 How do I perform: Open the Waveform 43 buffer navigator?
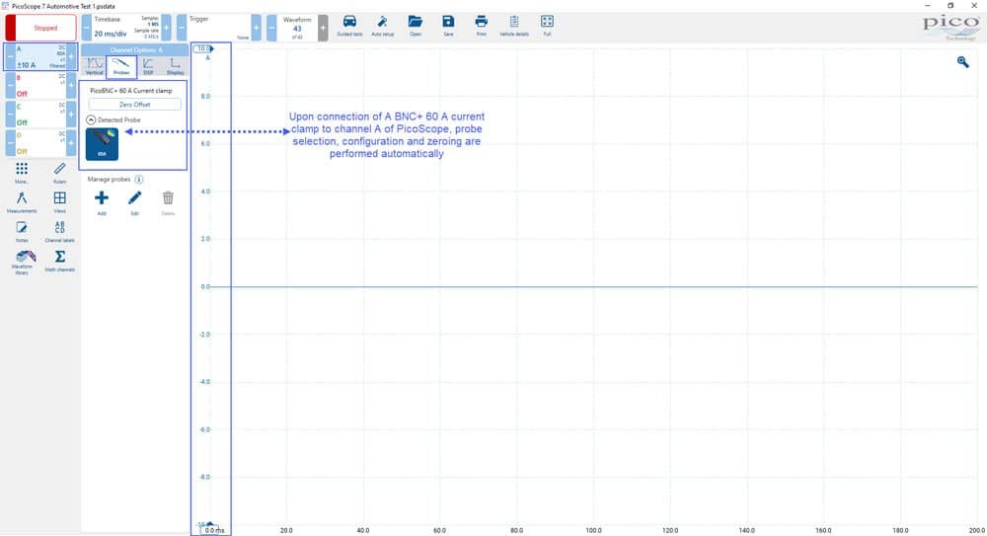pos(297,28)
